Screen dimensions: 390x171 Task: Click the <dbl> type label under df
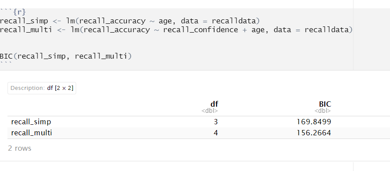pos(210,111)
